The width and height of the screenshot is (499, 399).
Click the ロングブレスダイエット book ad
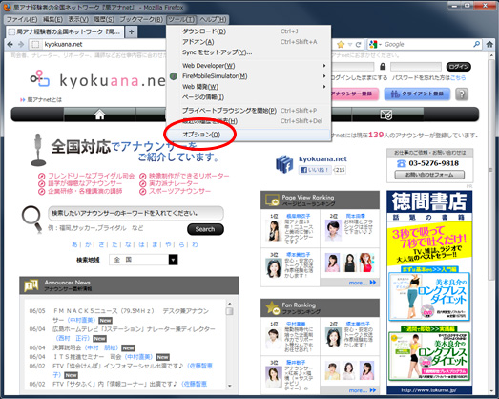[x=429, y=296]
